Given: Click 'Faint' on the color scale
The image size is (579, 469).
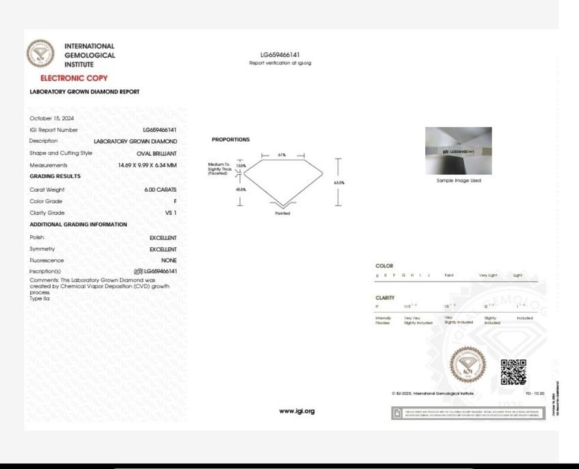Looking at the screenshot, I should [449, 275].
